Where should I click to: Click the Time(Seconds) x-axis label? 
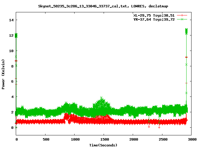tap(103, 145)
